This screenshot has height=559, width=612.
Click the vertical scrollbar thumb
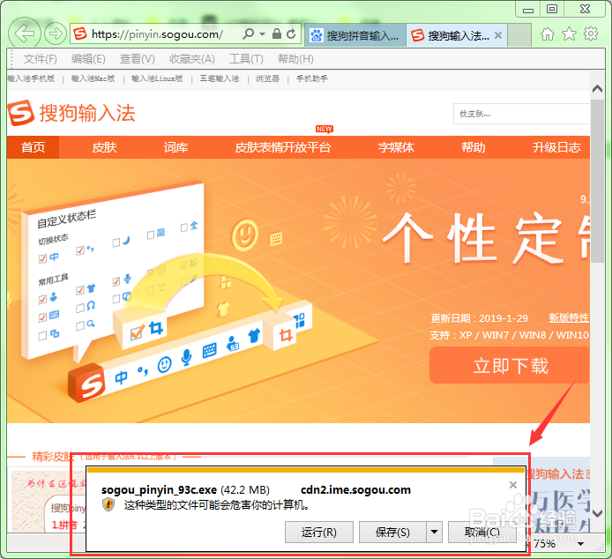[597, 181]
